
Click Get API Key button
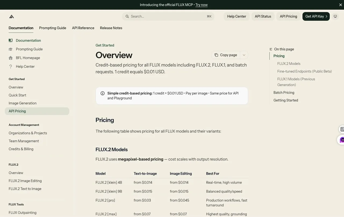(316, 16)
